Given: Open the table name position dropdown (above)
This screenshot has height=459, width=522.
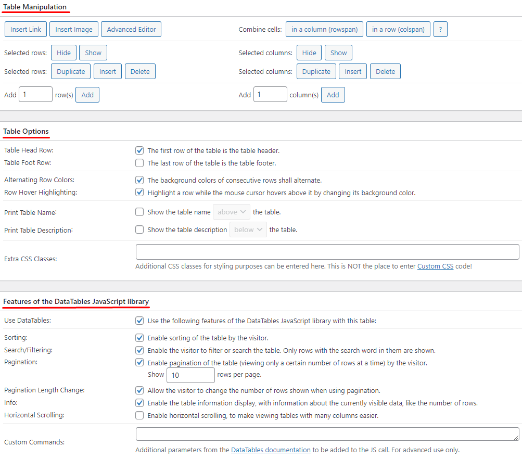Looking at the screenshot, I should (232, 212).
